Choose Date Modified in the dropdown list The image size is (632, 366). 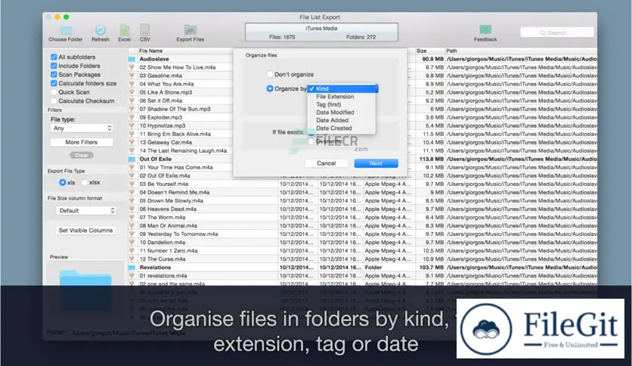click(342, 113)
